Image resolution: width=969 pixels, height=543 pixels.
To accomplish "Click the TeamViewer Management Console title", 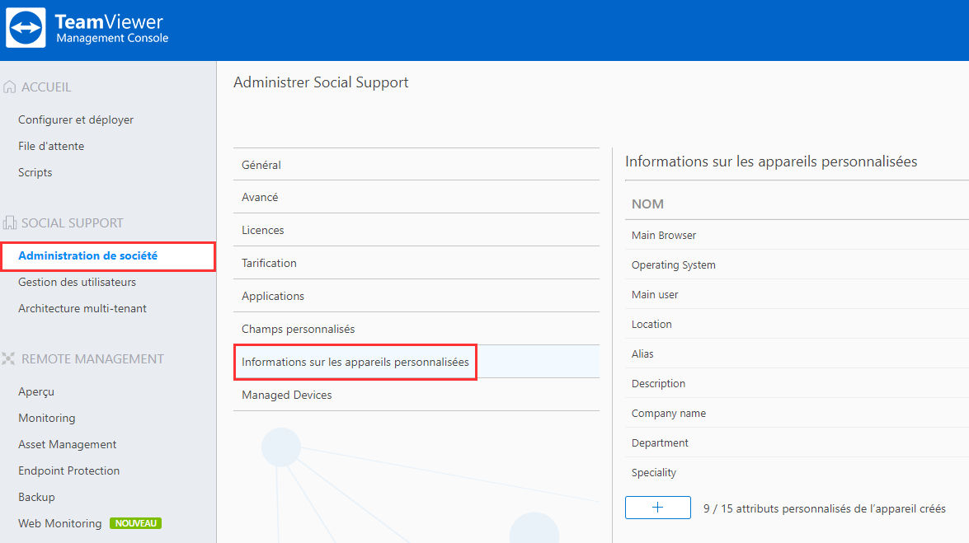I will [112, 28].
